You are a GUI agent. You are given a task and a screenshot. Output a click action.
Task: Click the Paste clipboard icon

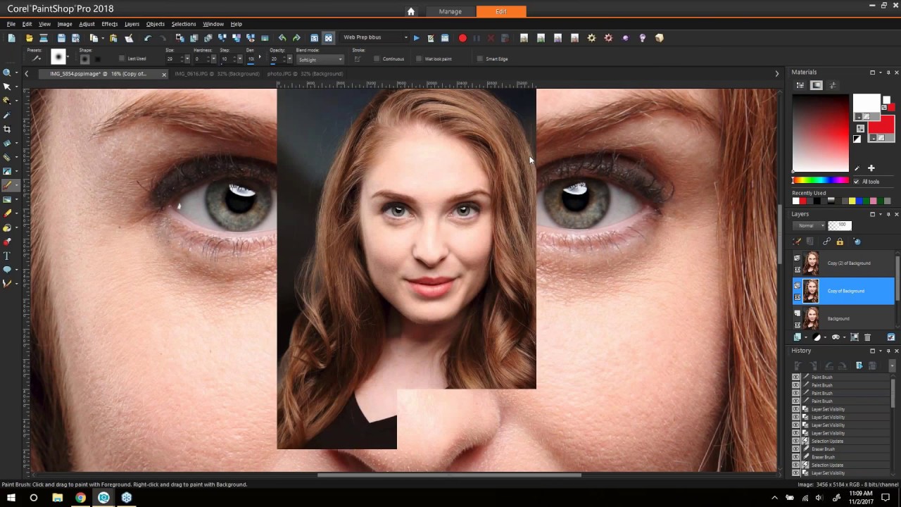pyautogui.click(x=113, y=38)
